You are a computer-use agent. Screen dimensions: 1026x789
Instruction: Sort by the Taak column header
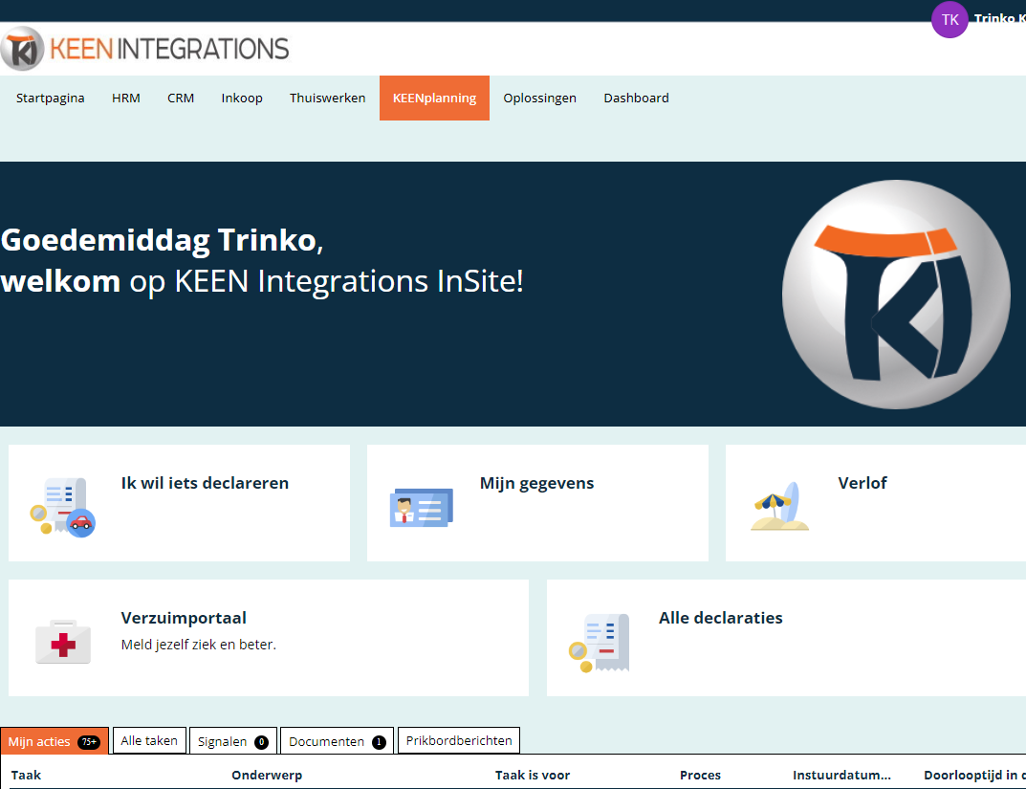[26, 776]
